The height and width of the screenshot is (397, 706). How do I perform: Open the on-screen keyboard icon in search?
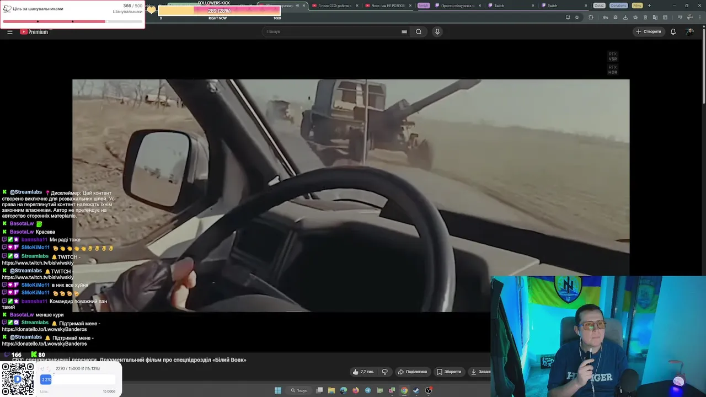[x=404, y=31]
